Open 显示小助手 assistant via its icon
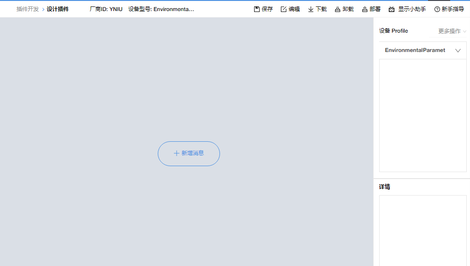 coord(391,8)
